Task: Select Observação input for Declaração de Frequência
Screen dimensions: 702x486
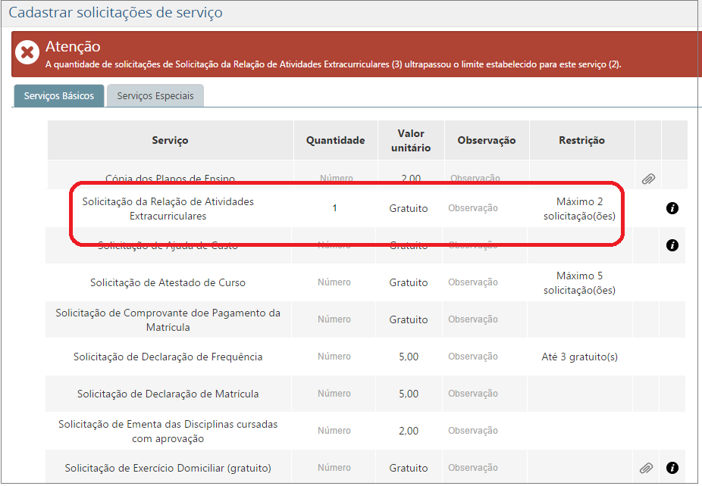Action: tap(473, 357)
